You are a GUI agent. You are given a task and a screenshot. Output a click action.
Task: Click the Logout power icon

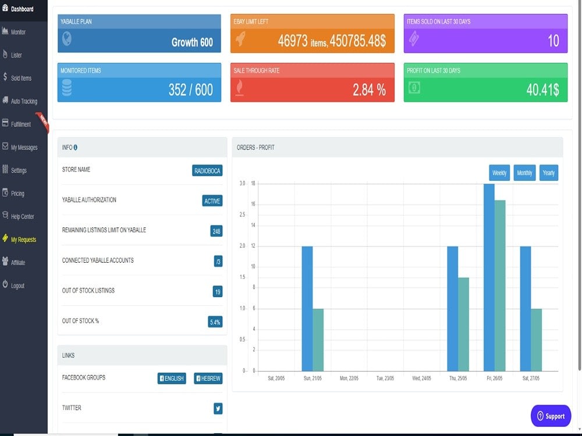click(5, 284)
